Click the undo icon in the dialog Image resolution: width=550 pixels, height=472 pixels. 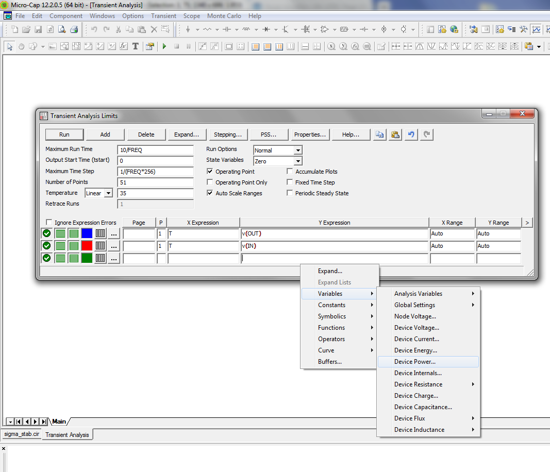(x=411, y=134)
